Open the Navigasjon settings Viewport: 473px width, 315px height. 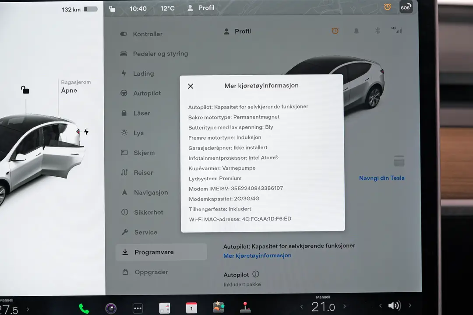(145, 192)
